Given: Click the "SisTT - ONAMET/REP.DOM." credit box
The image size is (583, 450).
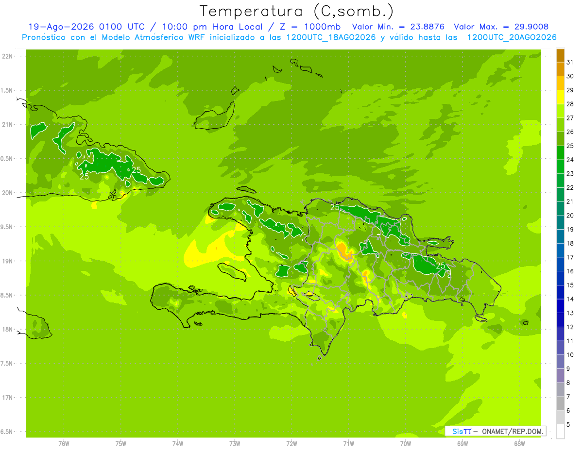Looking at the screenshot, I should click(x=495, y=431).
